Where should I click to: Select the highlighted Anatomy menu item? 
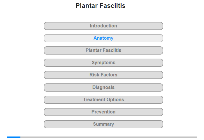(x=103, y=38)
